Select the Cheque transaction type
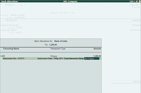Viewport: 141px width, 93px height. pyautogui.click(x=54, y=56)
